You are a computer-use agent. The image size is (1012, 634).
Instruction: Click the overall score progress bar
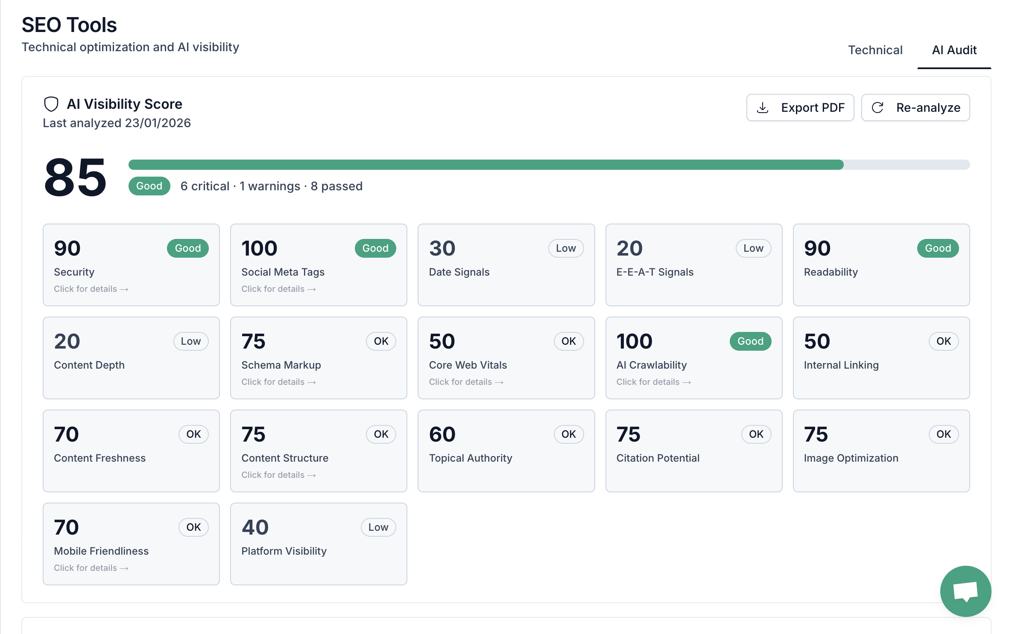[x=549, y=165]
